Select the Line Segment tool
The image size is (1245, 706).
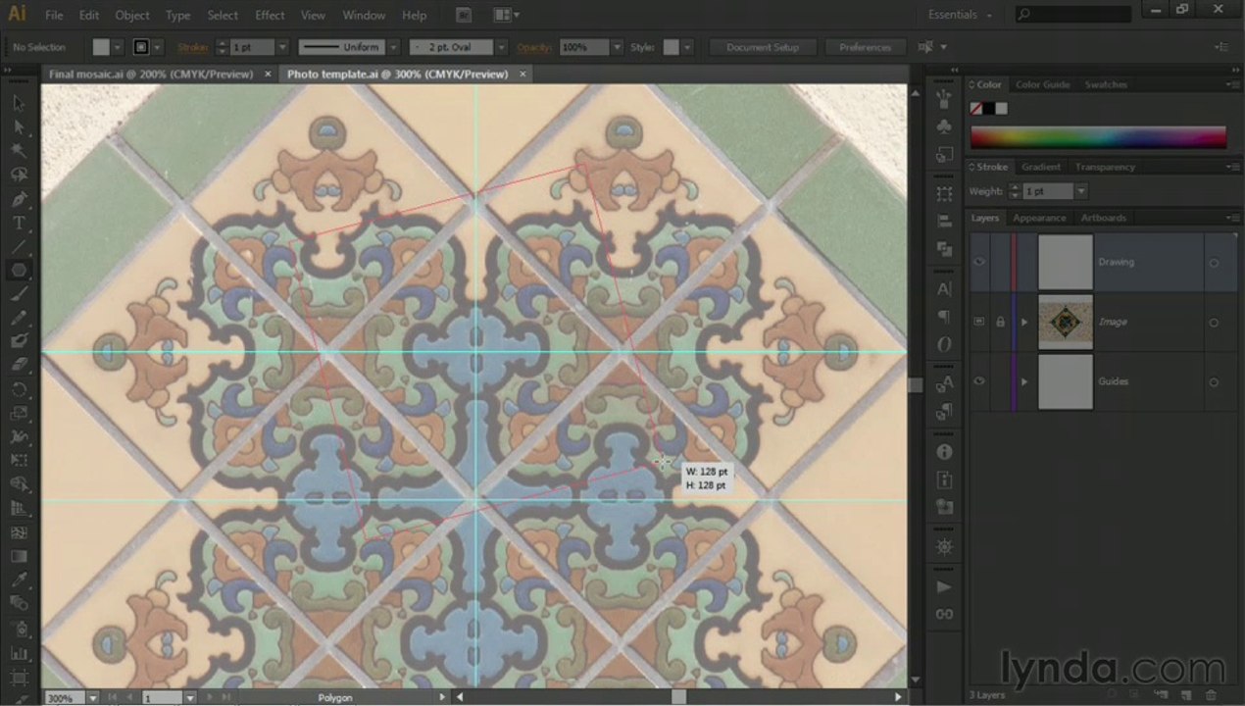(x=19, y=246)
